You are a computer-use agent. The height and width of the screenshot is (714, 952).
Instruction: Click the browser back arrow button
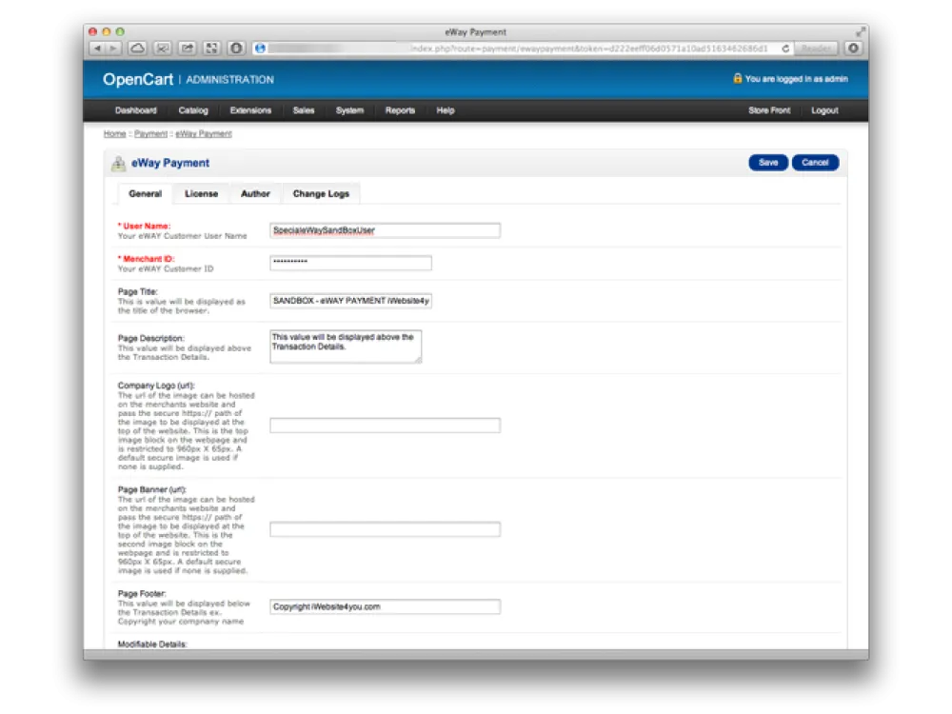coord(97,48)
